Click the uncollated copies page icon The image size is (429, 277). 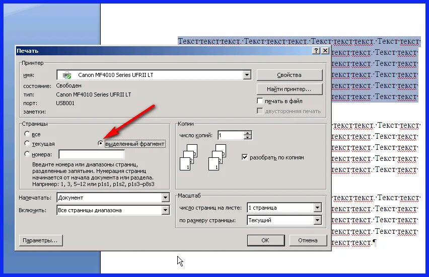tap(188, 157)
